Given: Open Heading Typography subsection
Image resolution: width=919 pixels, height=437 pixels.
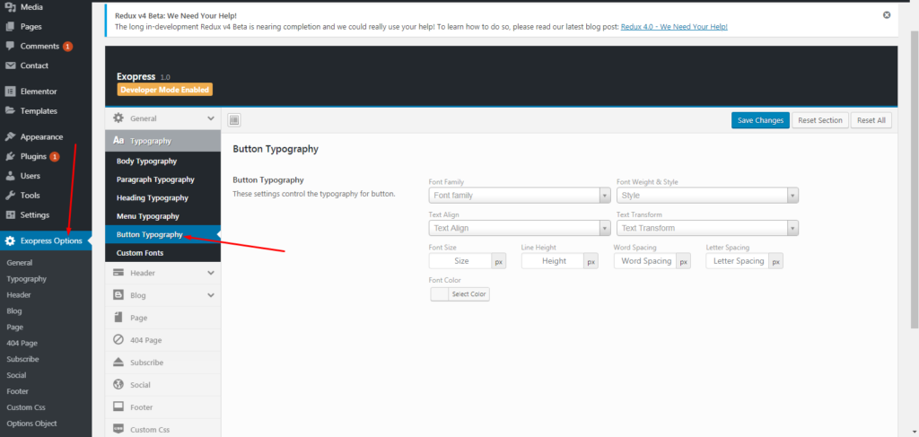Looking at the screenshot, I should 163,198.
